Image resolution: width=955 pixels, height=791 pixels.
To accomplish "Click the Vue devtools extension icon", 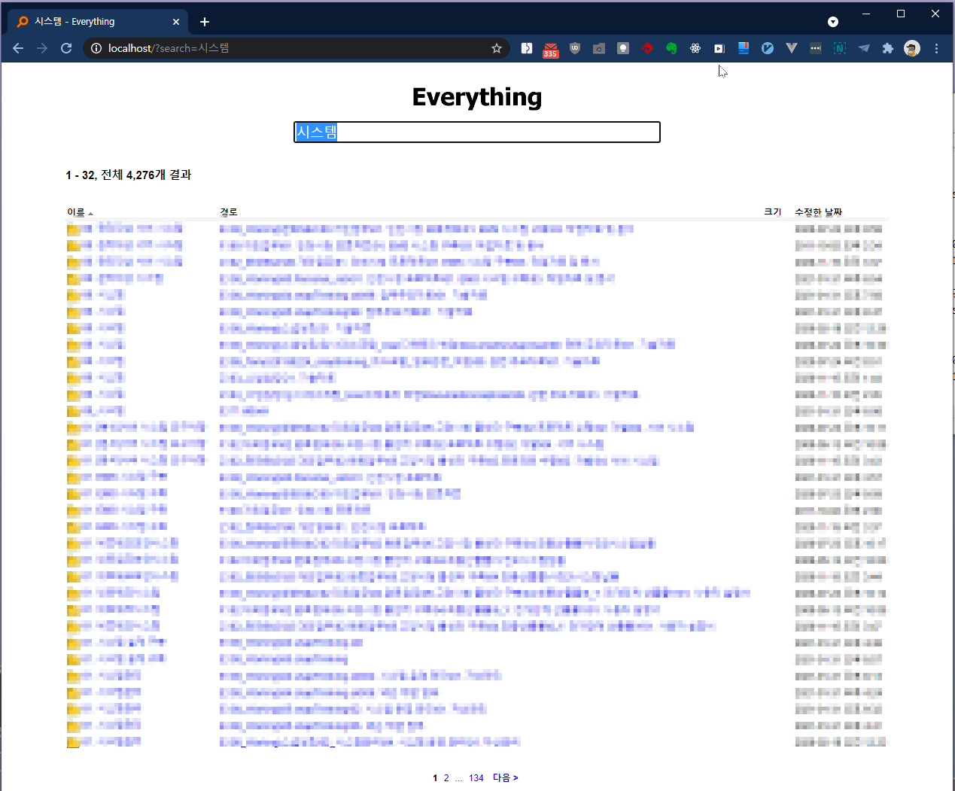I will pyautogui.click(x=792, y=48).
